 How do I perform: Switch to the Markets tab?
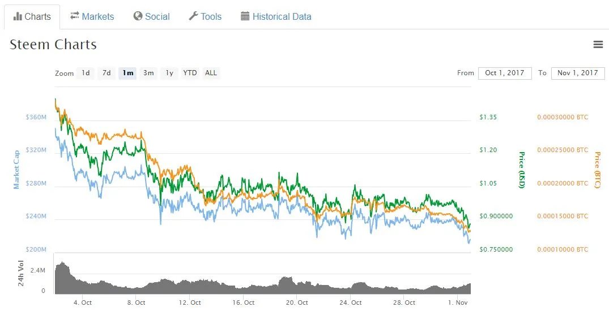point(92,16)
